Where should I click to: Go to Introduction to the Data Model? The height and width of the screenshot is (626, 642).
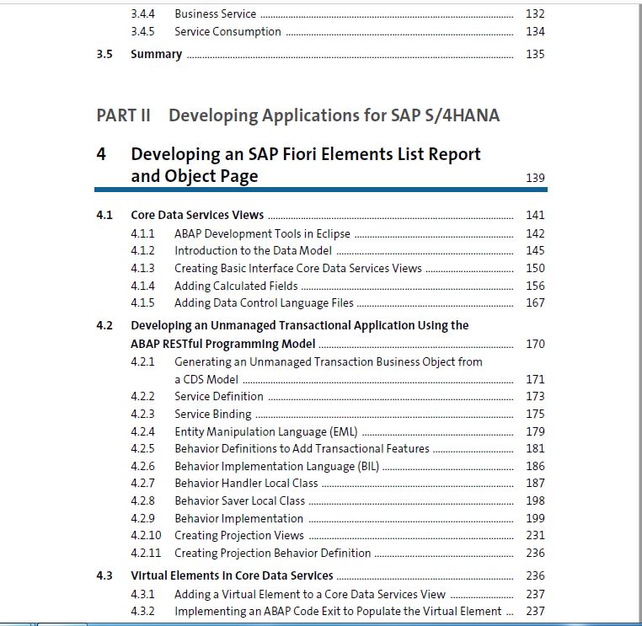pyautogui.click(x=253, y=250)
